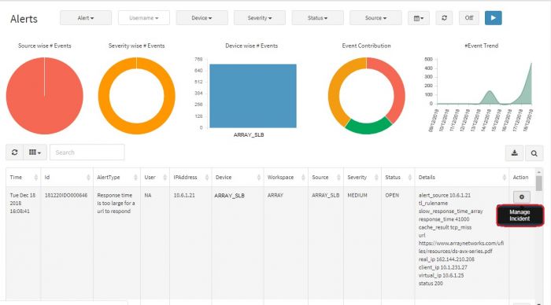This screenshot has height=305, width=551.
Task: Click the blue play button
Action: click(493, 18)
